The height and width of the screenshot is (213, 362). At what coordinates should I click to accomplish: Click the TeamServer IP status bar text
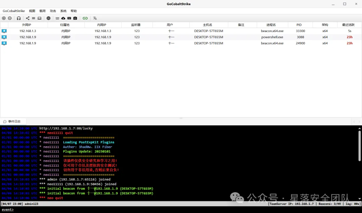point(291,204)
